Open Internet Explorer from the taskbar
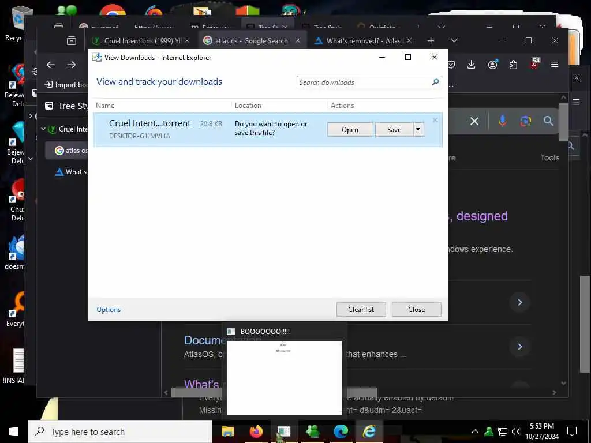591x443 pixels. (x=369, y=431)
